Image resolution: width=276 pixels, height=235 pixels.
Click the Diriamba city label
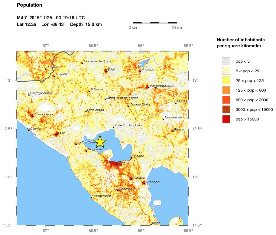tap(125, 189)
